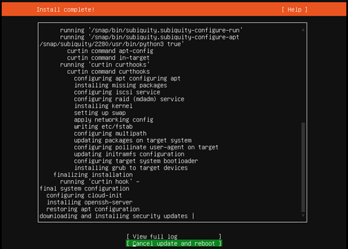
Task: Select the 'finalizing installation' log line
Action: pos(93,174)
